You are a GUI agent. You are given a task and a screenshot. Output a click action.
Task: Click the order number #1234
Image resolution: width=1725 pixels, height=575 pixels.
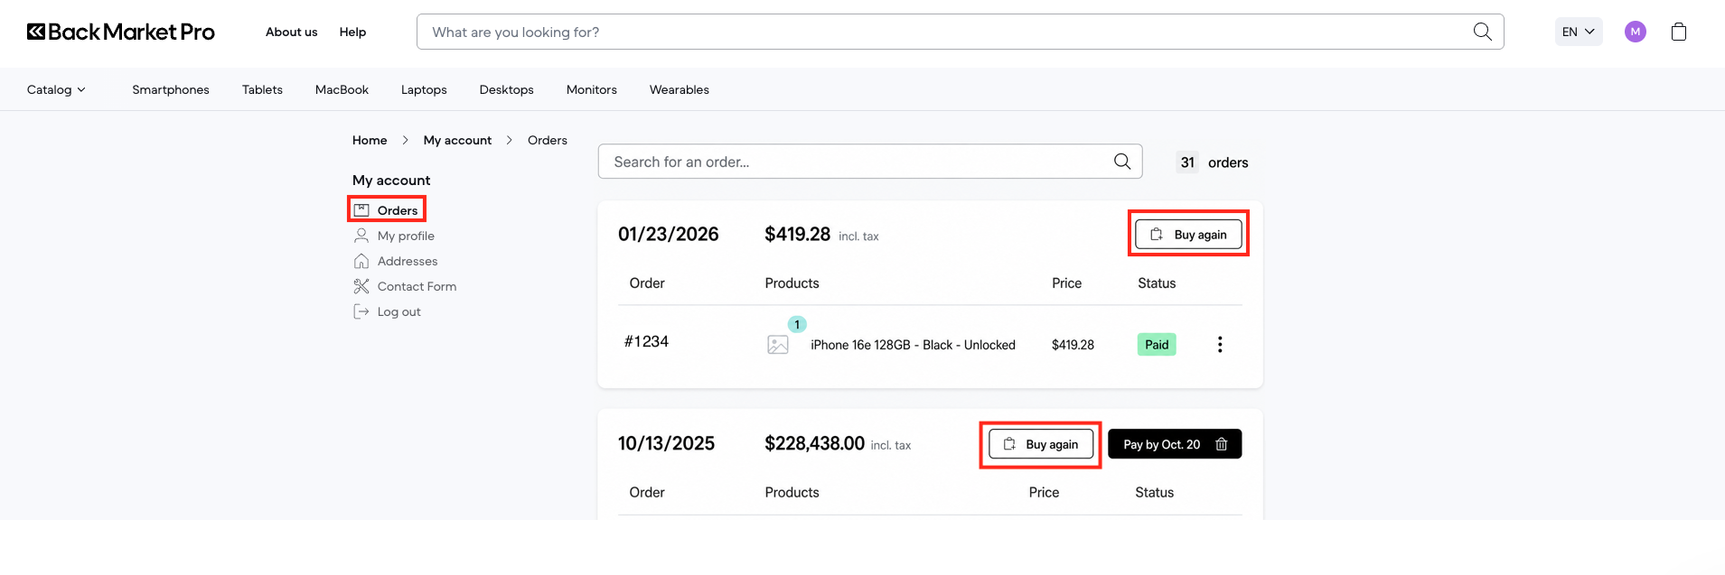[x=646, y=341]
